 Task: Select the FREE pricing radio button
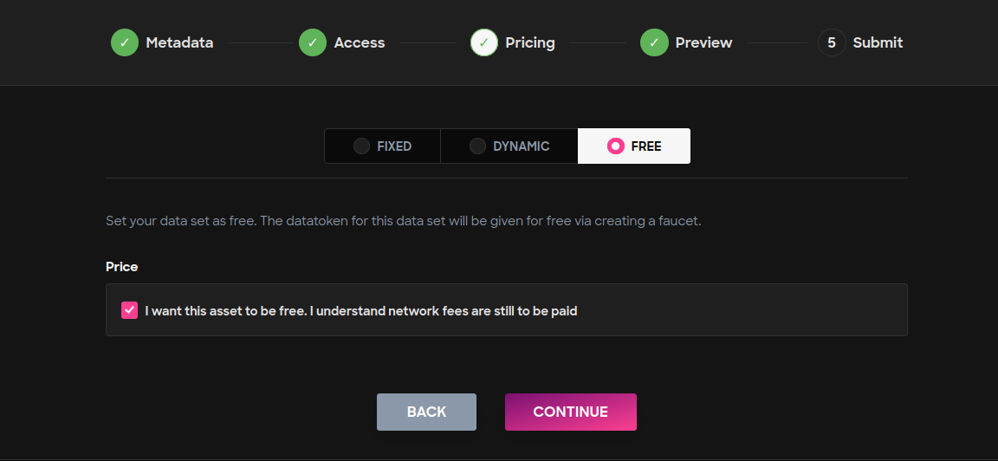[x=615, y=146]
